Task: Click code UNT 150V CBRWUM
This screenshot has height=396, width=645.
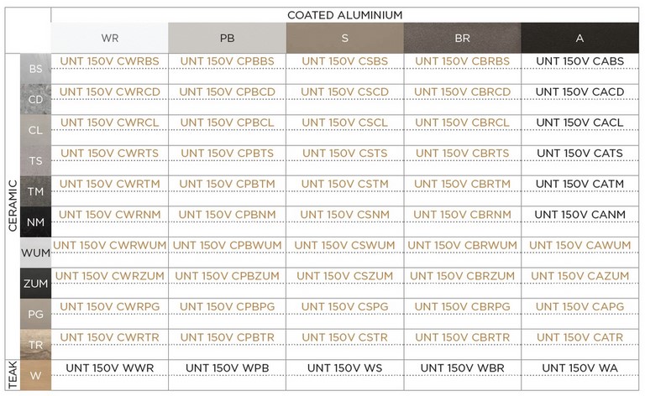Action: (x=462, y=245)
